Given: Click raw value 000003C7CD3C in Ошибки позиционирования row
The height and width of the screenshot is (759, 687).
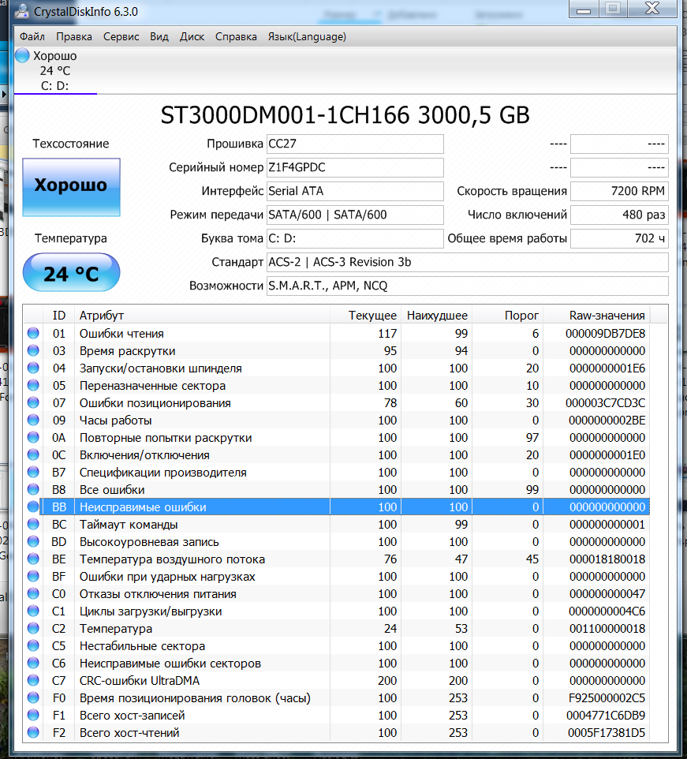Looking at the screenshot, I should coord(605,402).
